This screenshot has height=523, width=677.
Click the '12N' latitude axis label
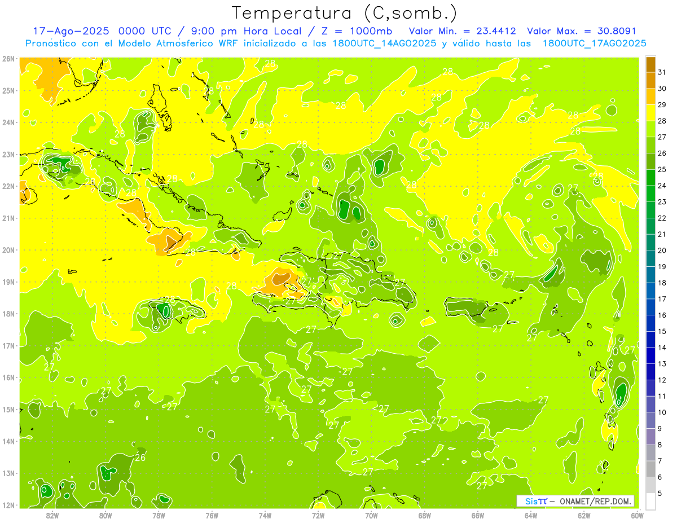pyautogui.click(x=9, y=505)
